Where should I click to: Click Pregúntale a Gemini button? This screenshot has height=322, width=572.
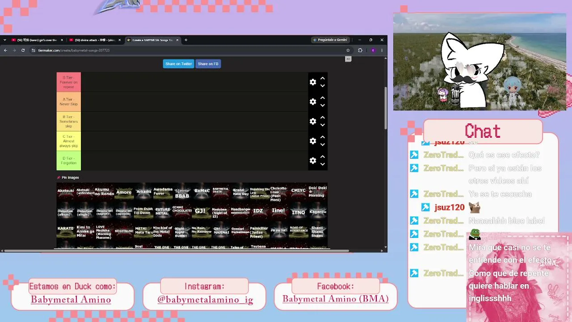(x=330, y=40)
